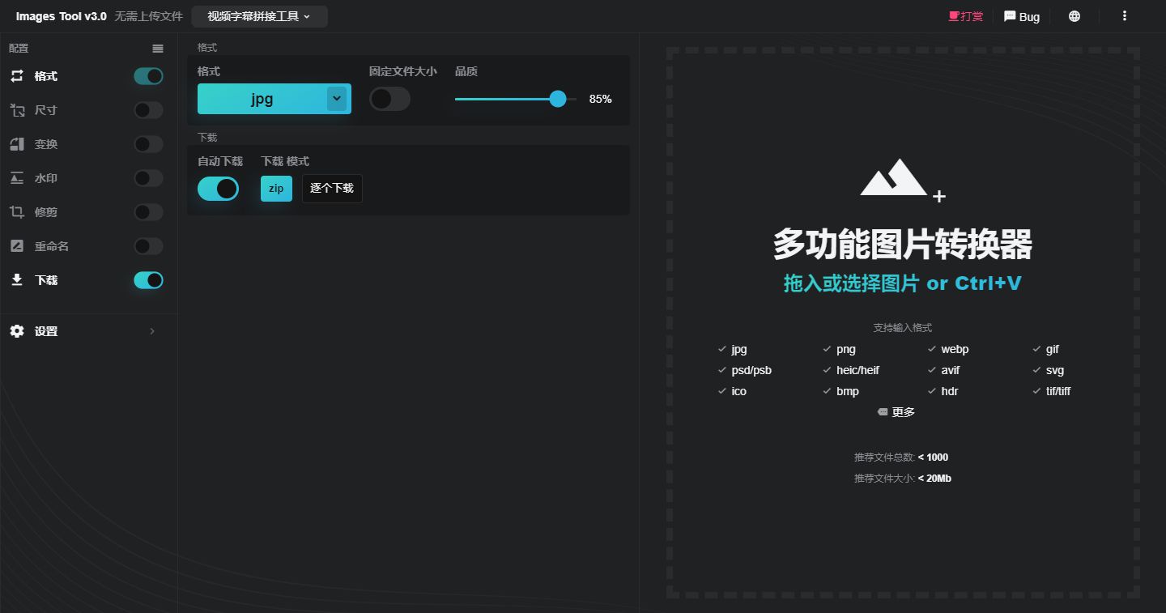Expand the 设置 section chevron
1166x613 pixels.
[x=151, y=330]
